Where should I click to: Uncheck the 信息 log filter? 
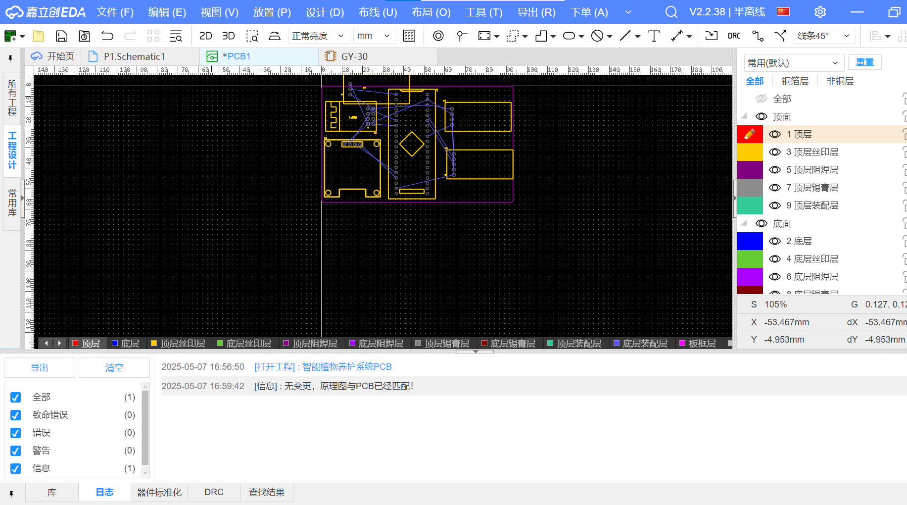pyautogui.click(x=16, y=468)
